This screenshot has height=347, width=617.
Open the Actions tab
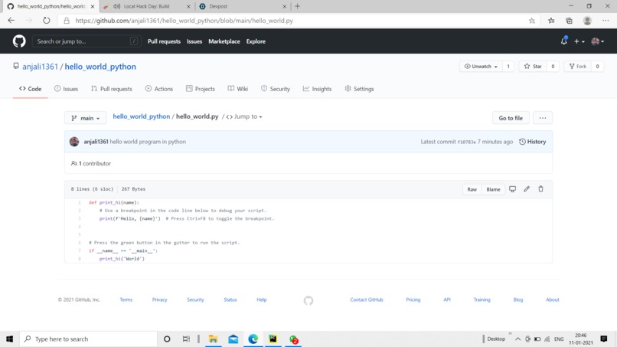tap(159, 89)
